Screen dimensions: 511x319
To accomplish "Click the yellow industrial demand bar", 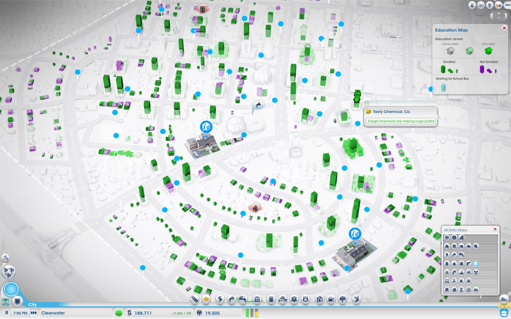I will click(256, 313).
